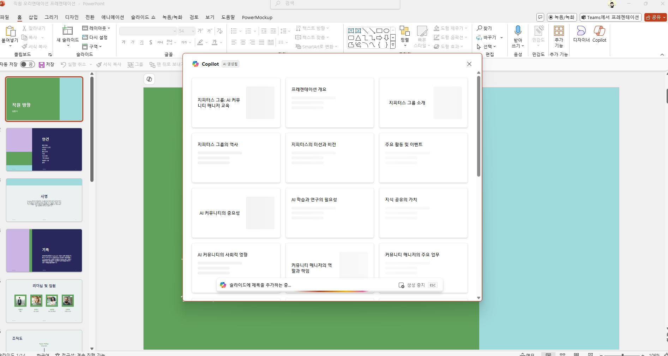
Task: Click Reset slide (다시 설정) in ribbon
Action: point(95,37)
